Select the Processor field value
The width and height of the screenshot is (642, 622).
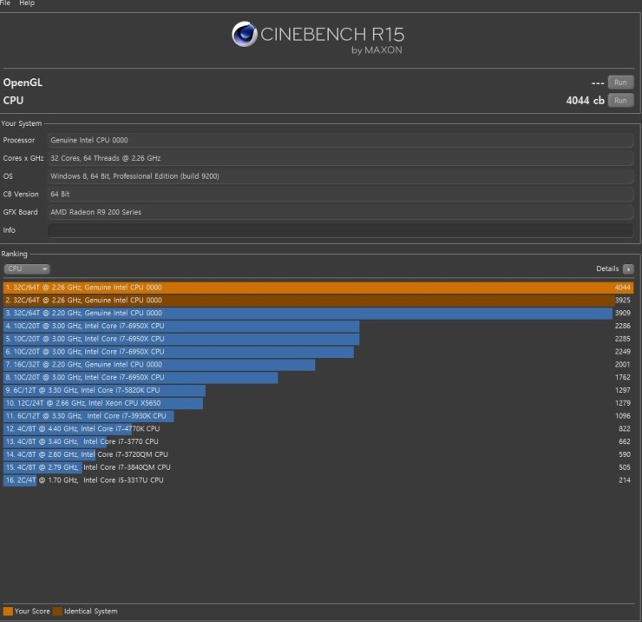340,140
